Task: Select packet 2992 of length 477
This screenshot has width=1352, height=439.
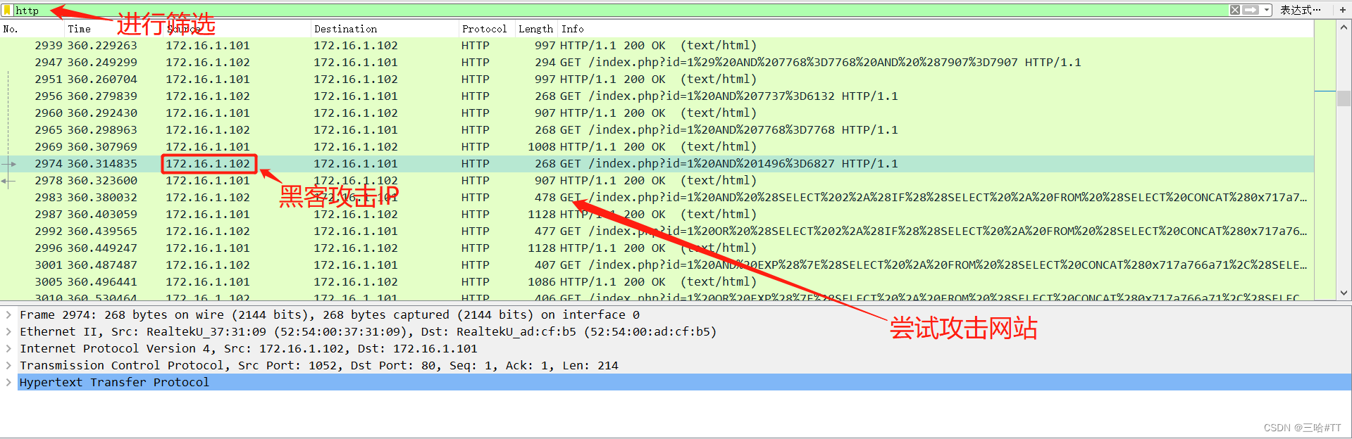Action: (x=657, y=231)
